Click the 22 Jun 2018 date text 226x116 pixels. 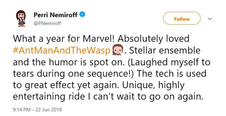pos(48,110)
